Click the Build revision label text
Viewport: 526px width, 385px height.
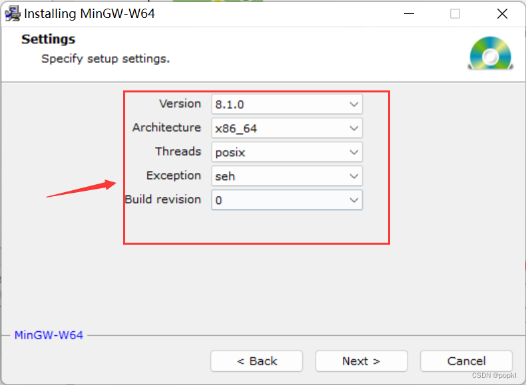(x=163, y=199)
